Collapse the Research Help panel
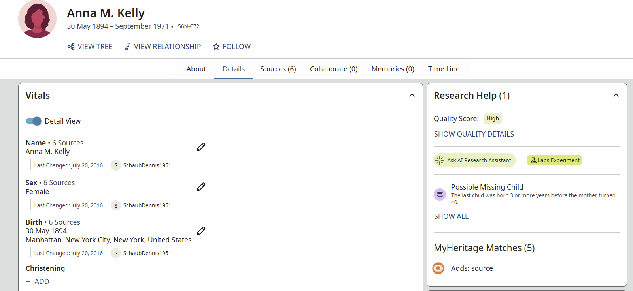The height and width of the screenshot is (291, 633). [616, 95]
